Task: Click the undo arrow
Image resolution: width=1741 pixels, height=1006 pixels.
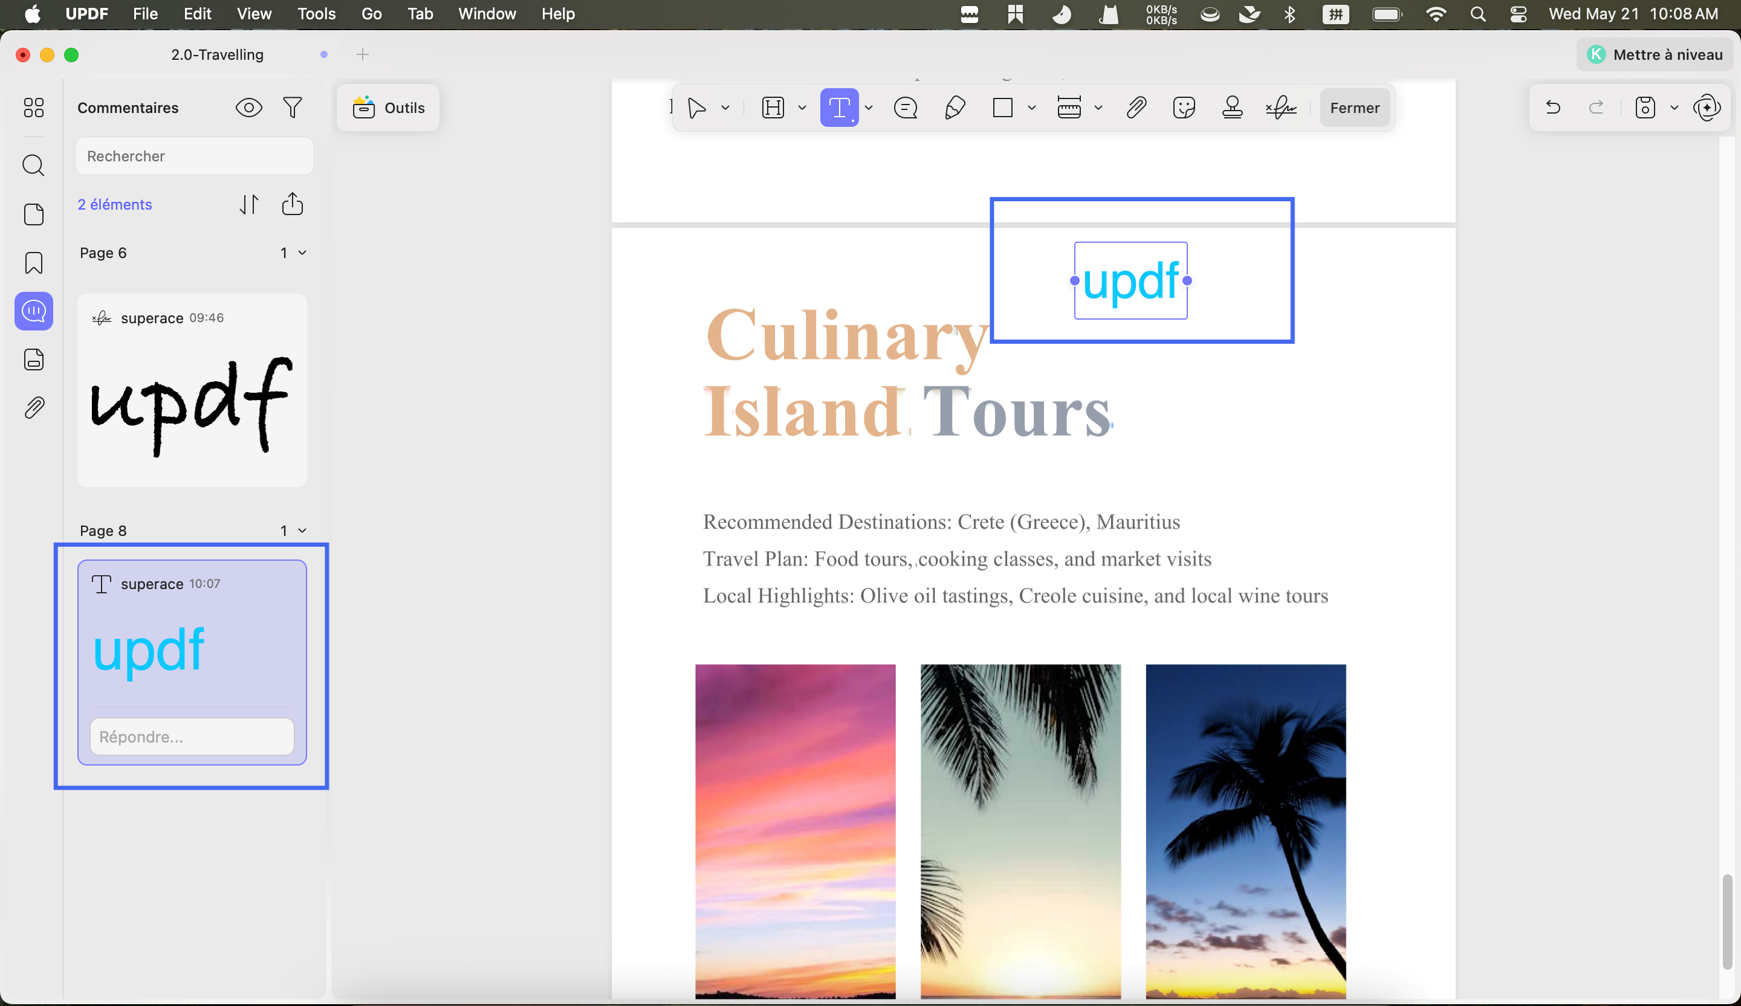Action: click(1552, 108)
